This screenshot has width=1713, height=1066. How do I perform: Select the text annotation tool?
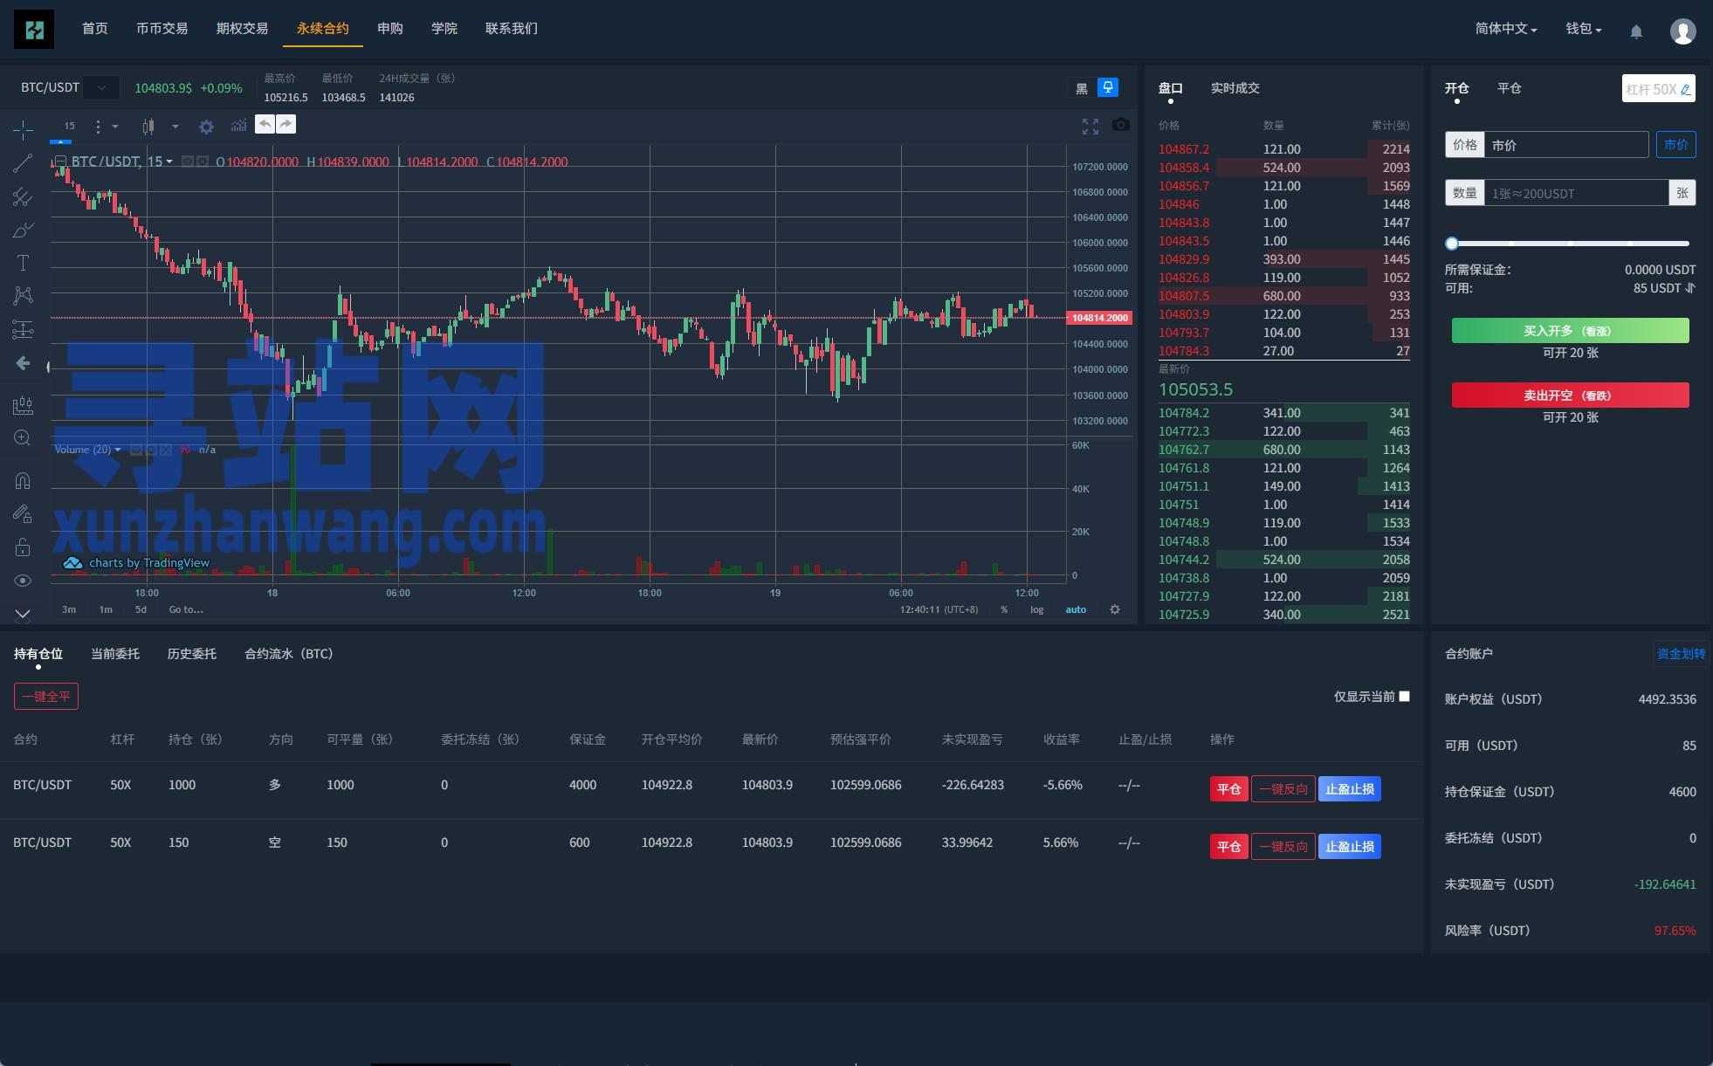coord(23,263)
